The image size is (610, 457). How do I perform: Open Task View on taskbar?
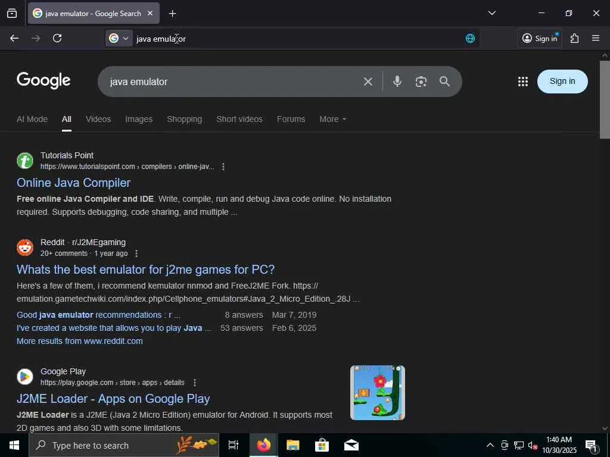pos(234,445)
